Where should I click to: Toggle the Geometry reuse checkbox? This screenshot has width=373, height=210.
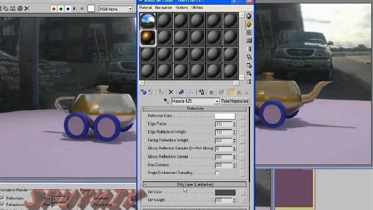[x=90, y=198]
